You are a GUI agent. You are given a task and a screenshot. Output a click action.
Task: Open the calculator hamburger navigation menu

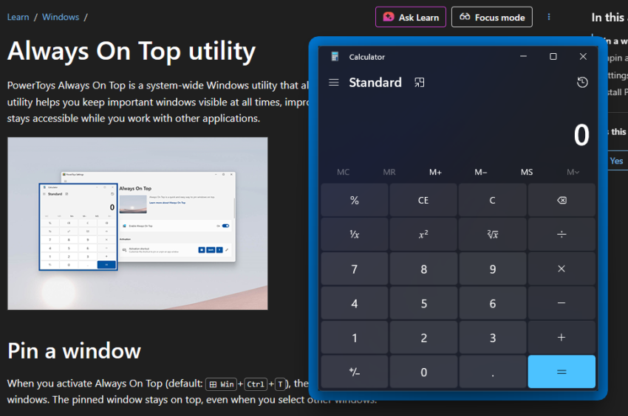334,83
